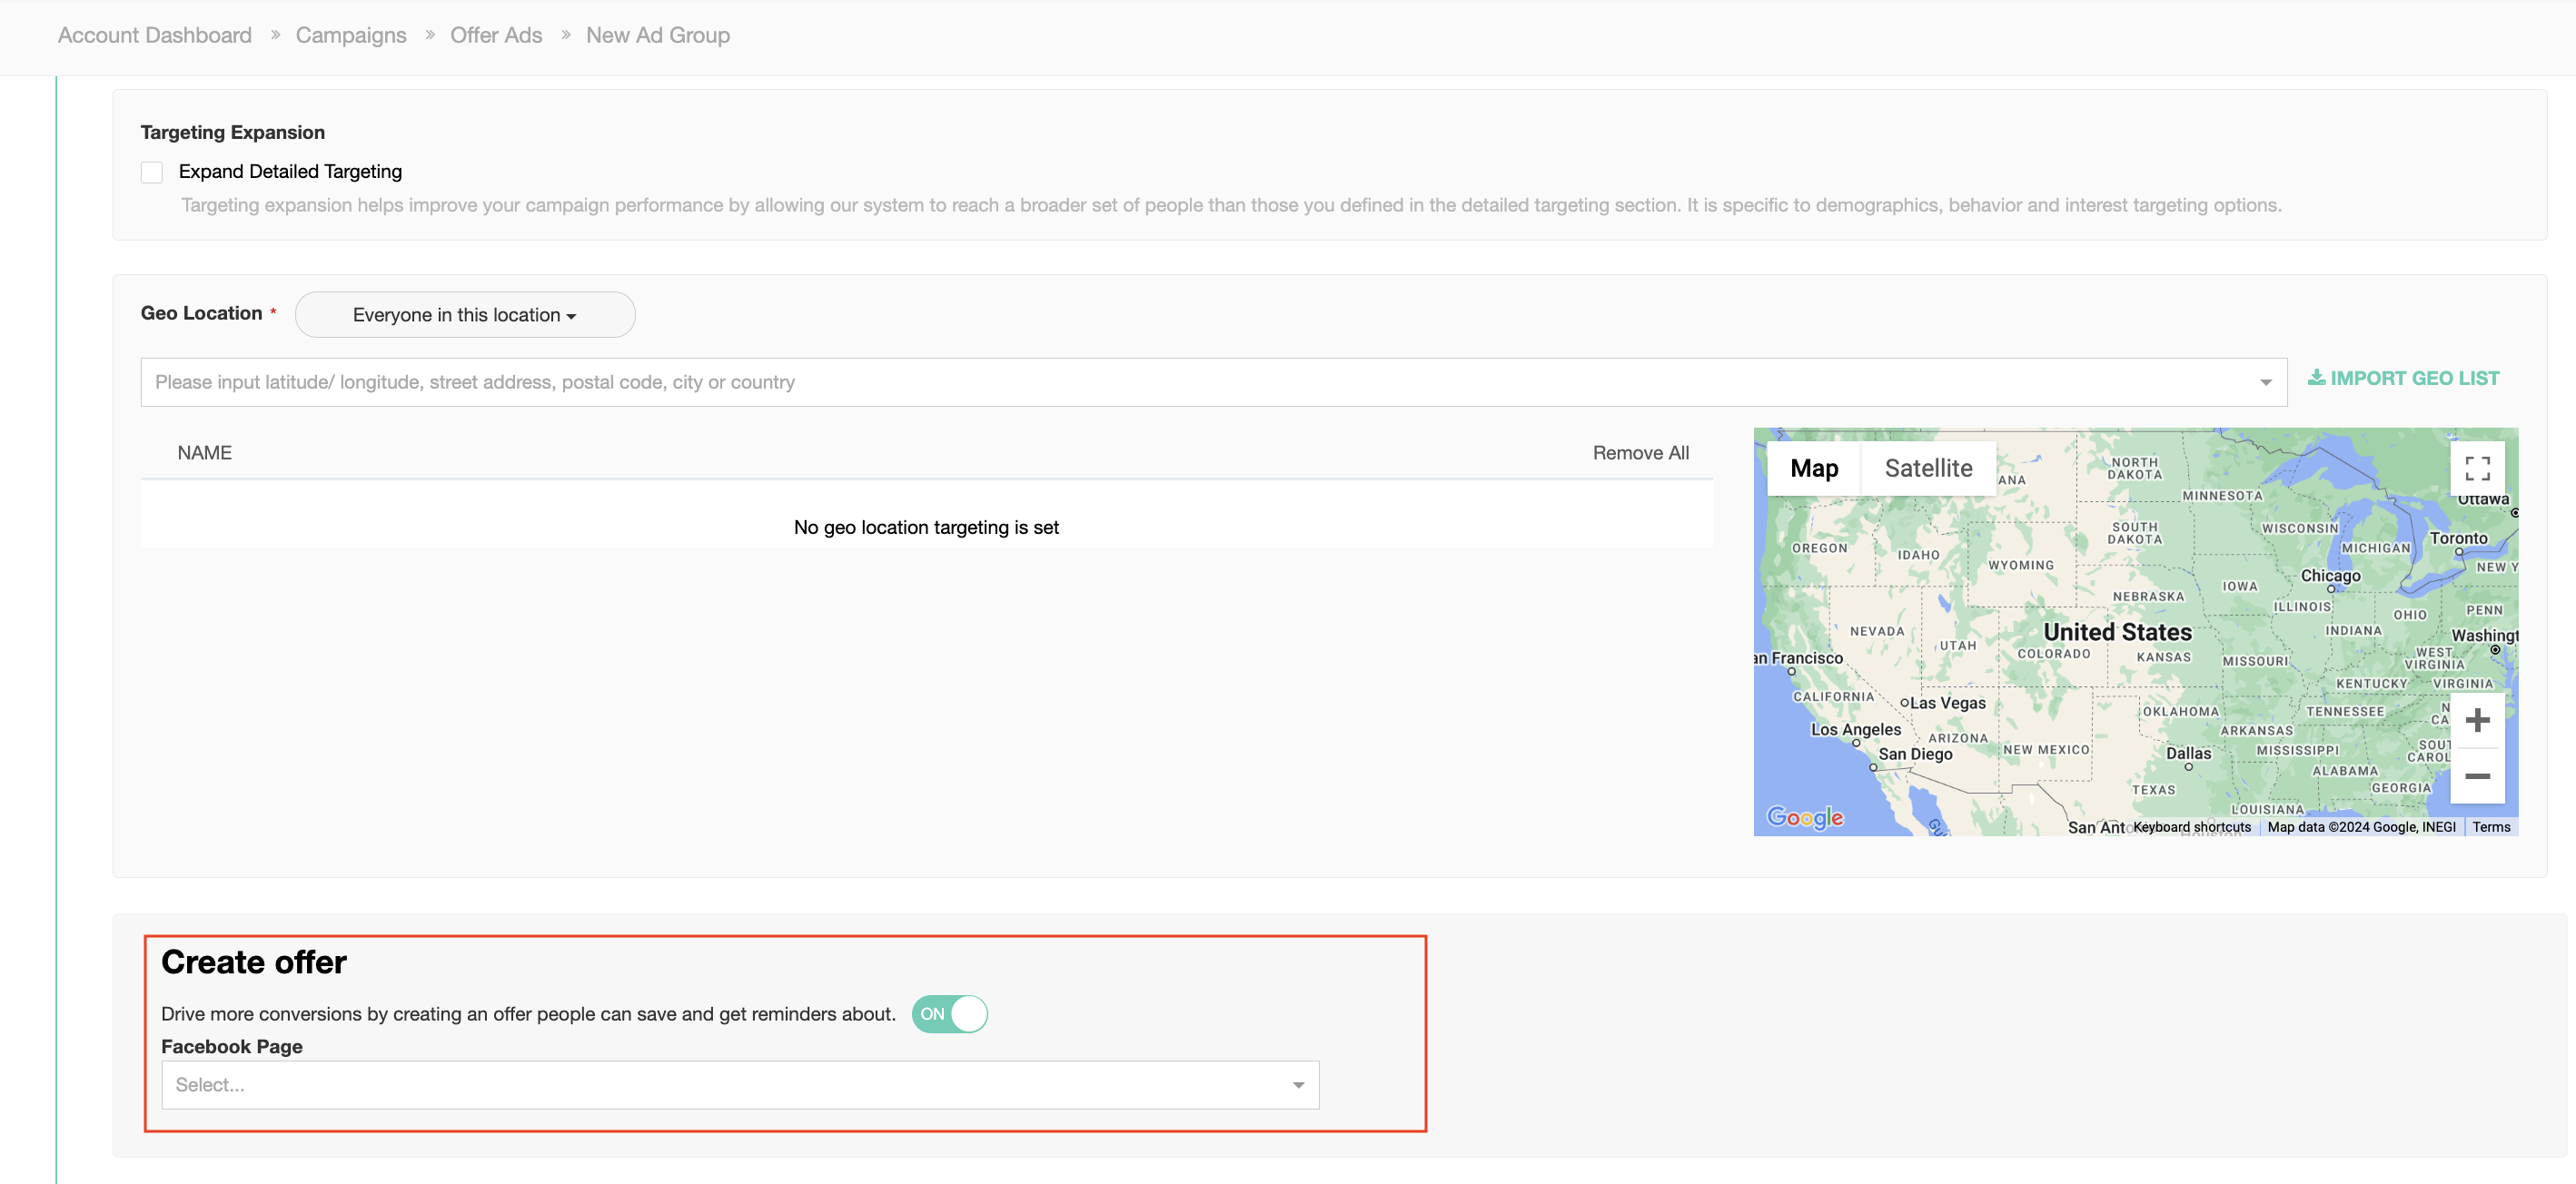The width and height of the screenshot is (2576, 1184).
Task: Enable the Expand Detailed Targeting checkbox
Action: (x=152, y=172)
